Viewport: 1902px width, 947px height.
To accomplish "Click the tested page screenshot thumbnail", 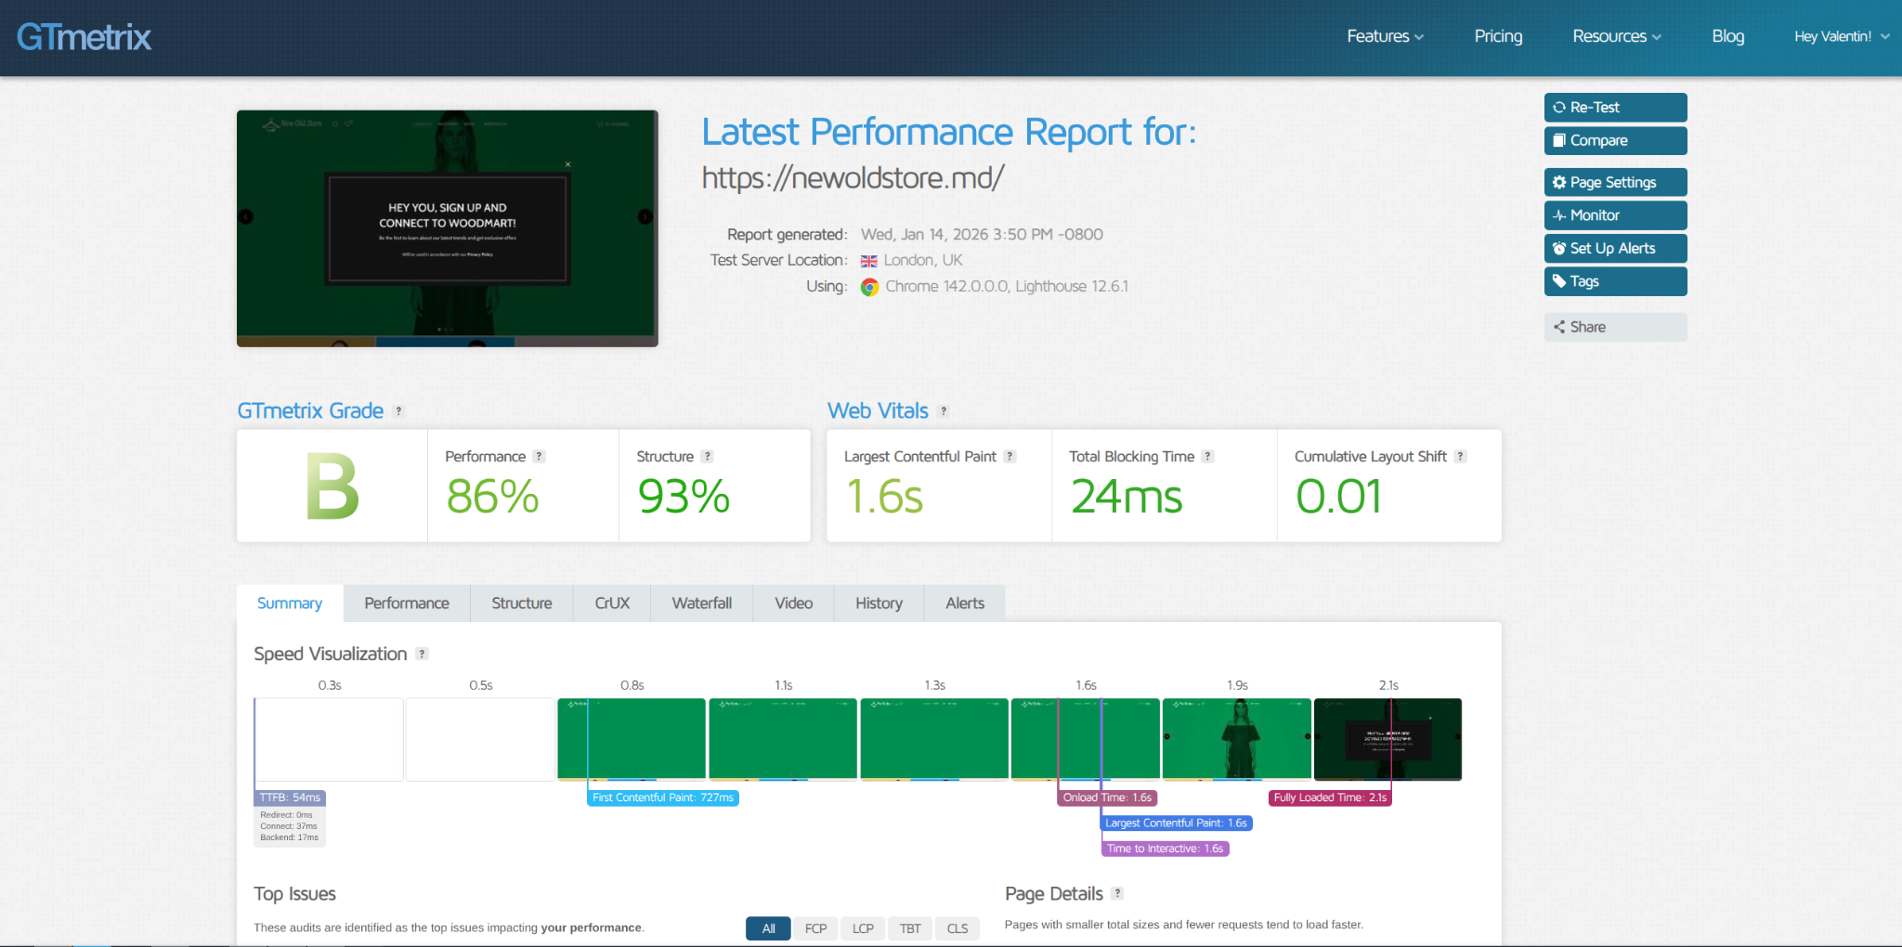I will click(x=447, y=228).
